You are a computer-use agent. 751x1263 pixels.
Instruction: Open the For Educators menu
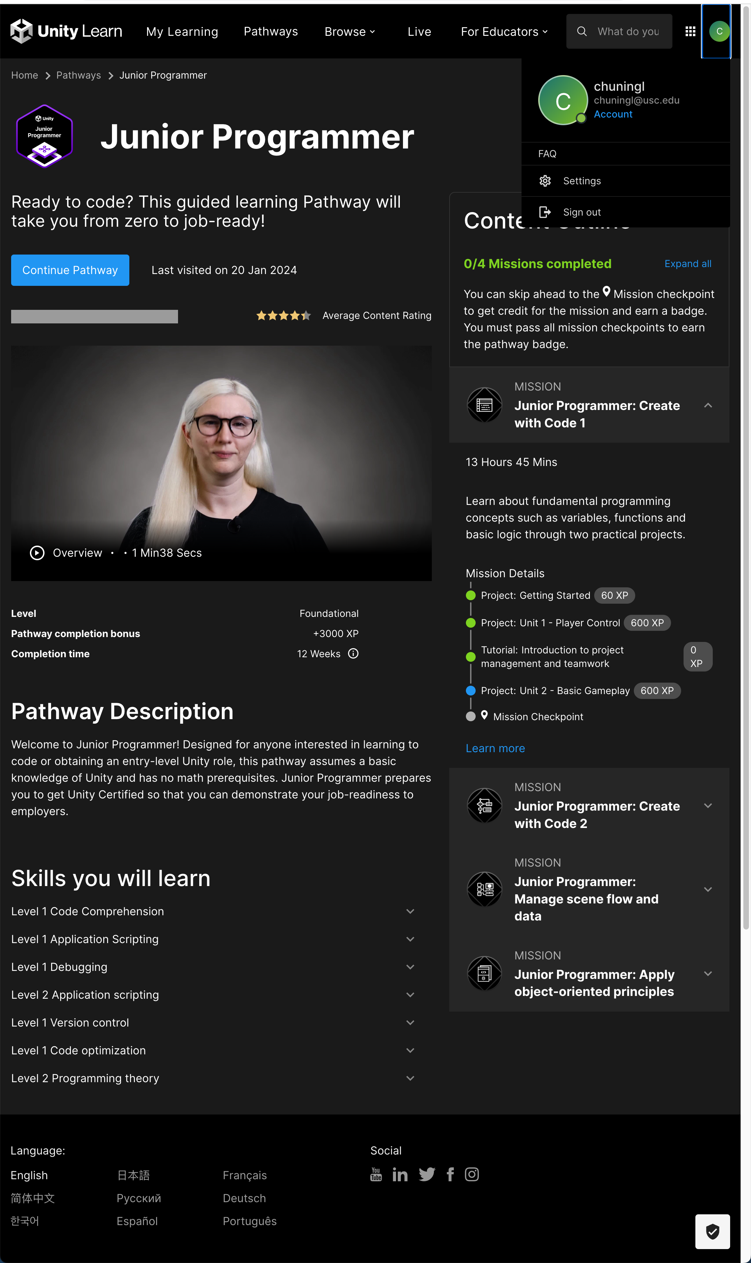pos(504,31)
